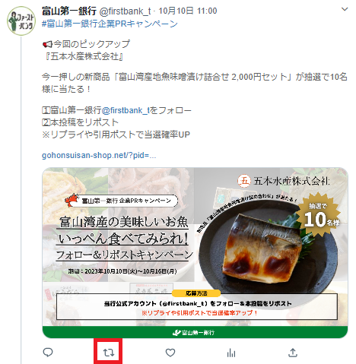The height and width of the screenshot is (364, 356).
Task: Visit the gohonsuisan-shop.net link
Action: tap(99, 155)
